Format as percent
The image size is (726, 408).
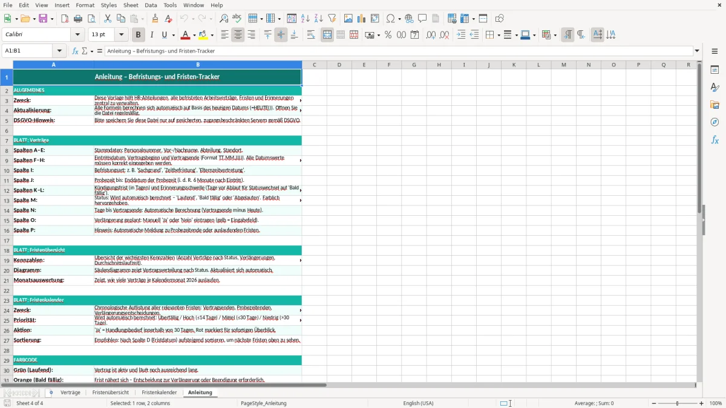tap(388, 35)
